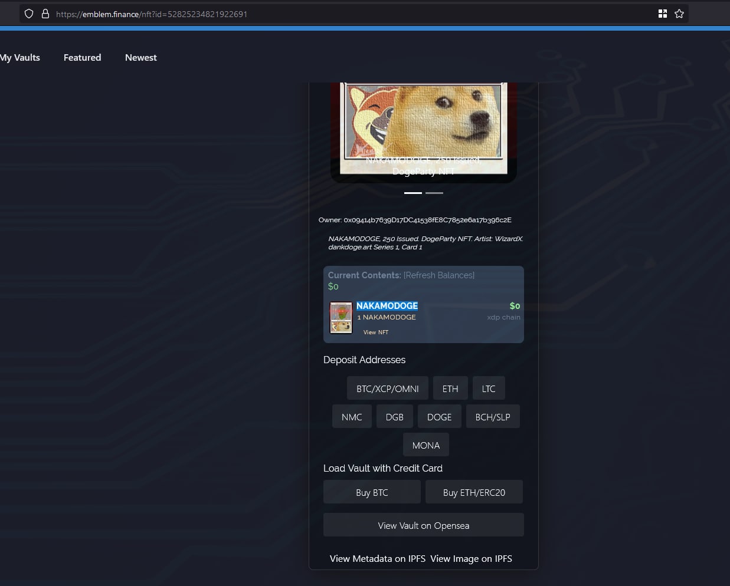Viewport: 730px width, 586px height.
Task: Select the second carousel slide indicator
Action: pyautogui.click(x=434, y=193)
